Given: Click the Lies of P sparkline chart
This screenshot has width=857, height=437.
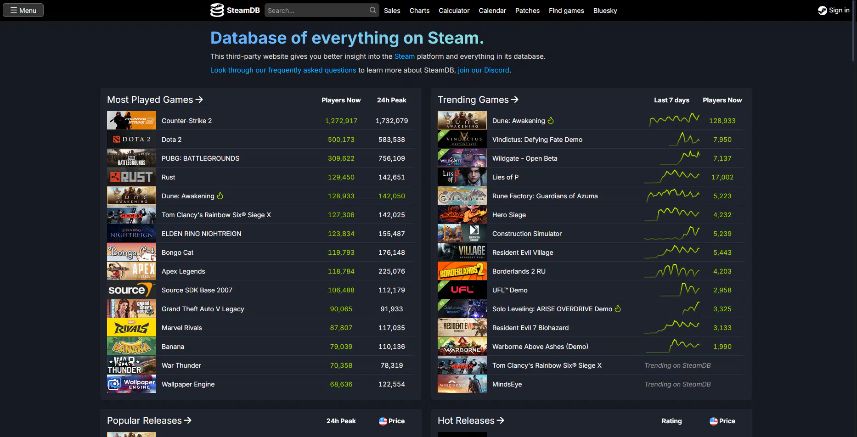Looking at the screenshot, I should point(672,176).
